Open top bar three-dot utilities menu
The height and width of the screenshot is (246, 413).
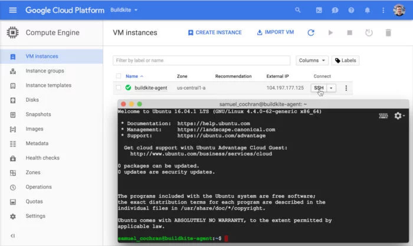[x=383, y=10]
